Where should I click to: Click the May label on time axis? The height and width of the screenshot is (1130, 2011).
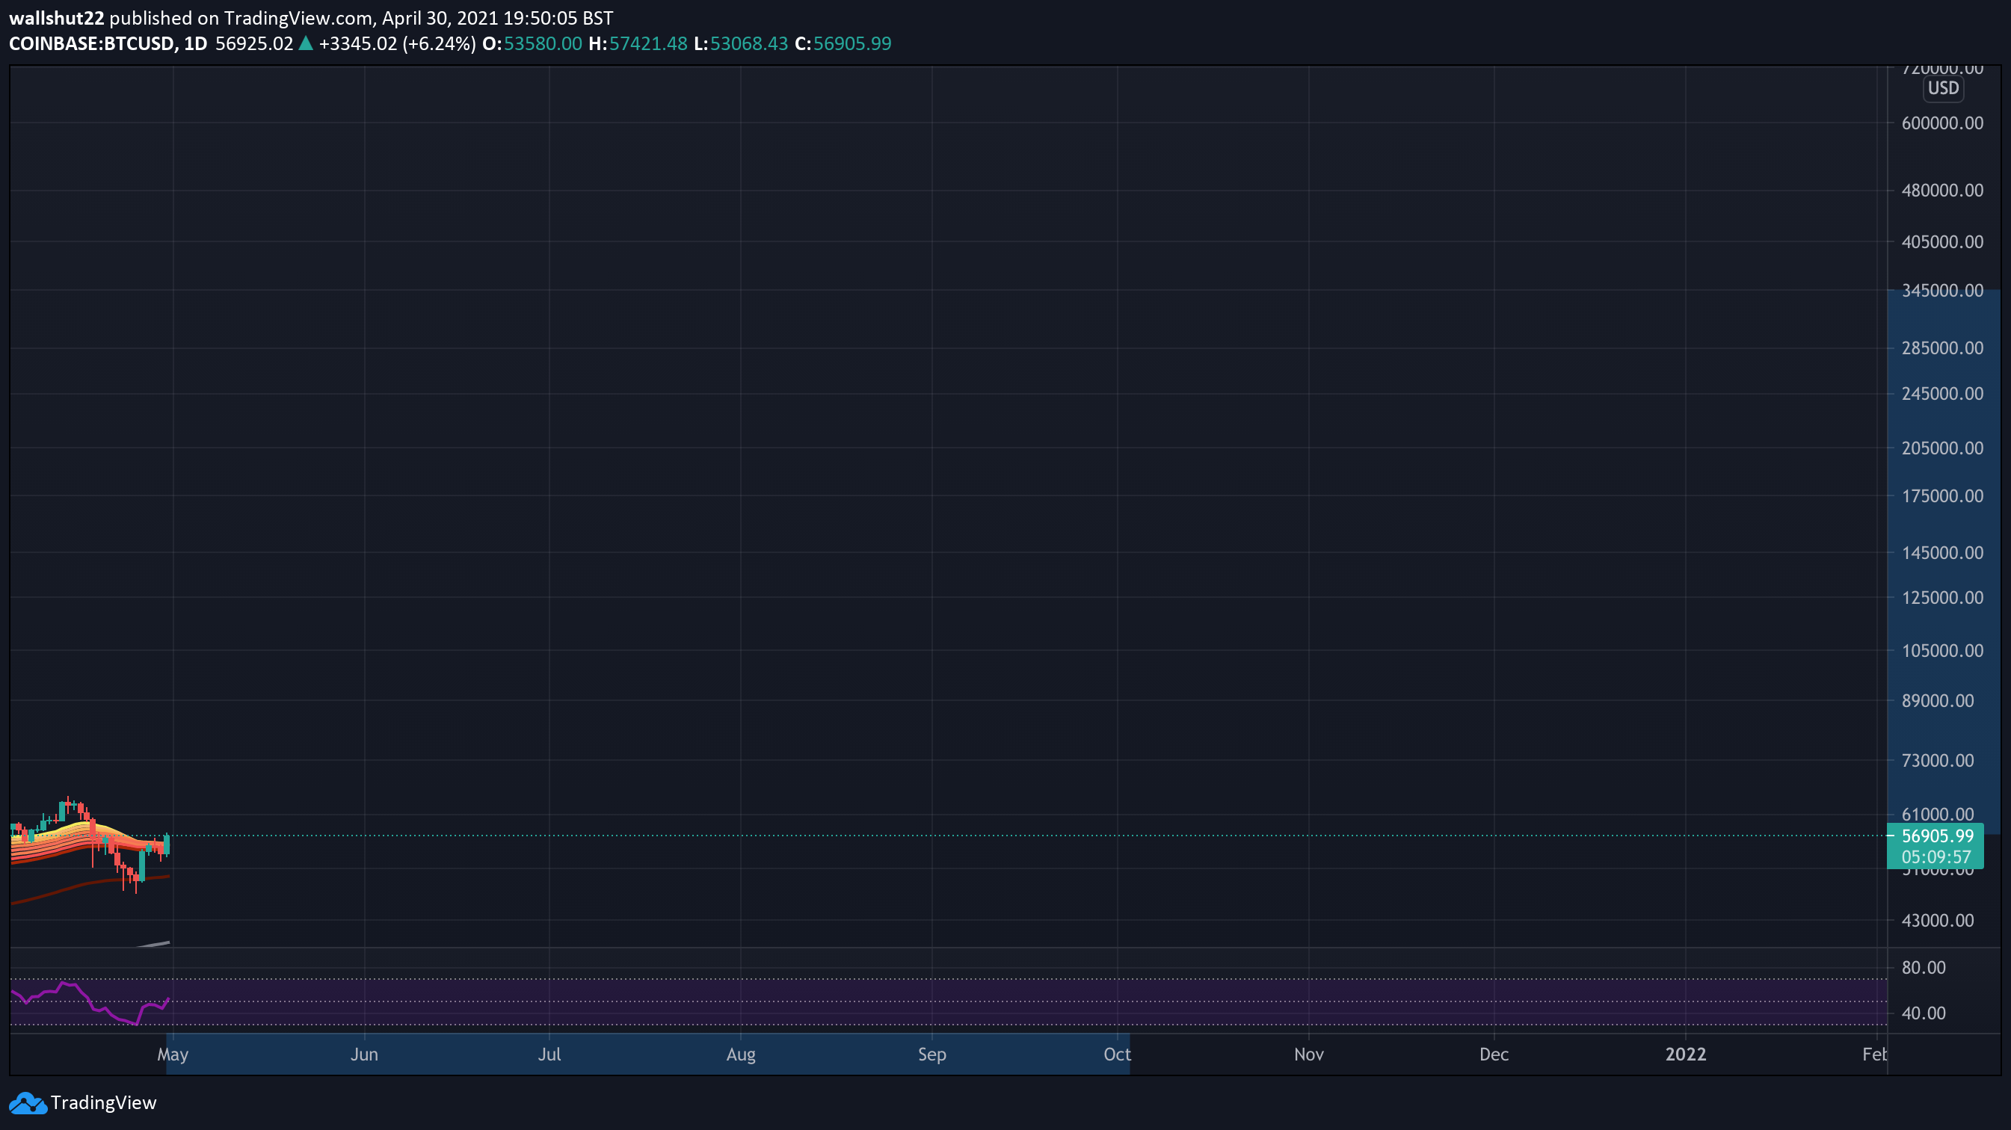click(173, 1055)
